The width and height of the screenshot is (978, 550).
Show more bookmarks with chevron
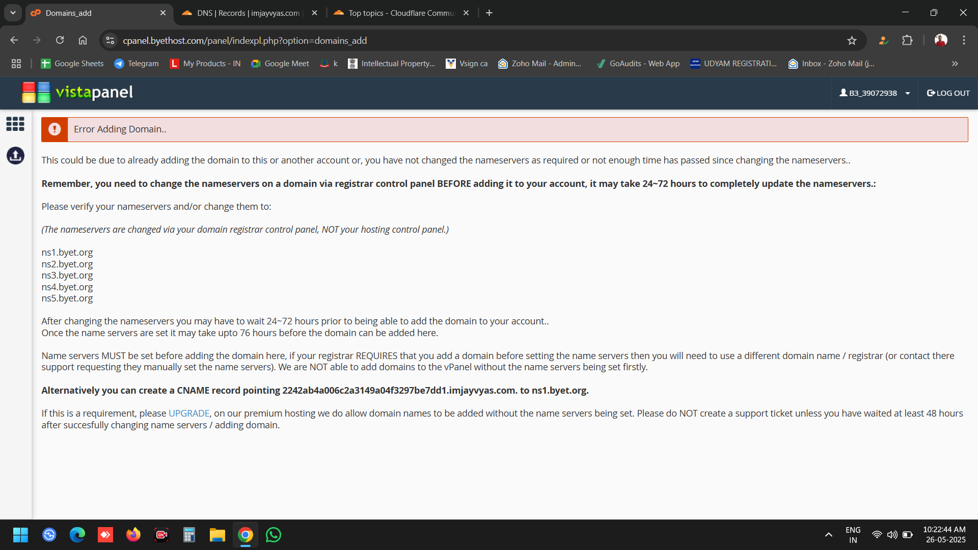point(955,64)
